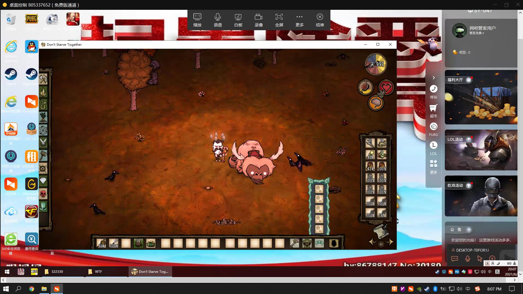Rotate the camera left in the game
The width and height of the screenshot is (523, 294).
(x=372, y=242)
